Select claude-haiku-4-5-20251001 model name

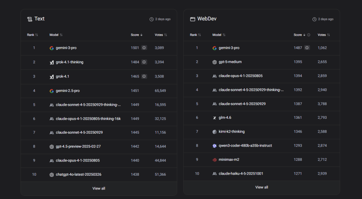click(241, 174)
